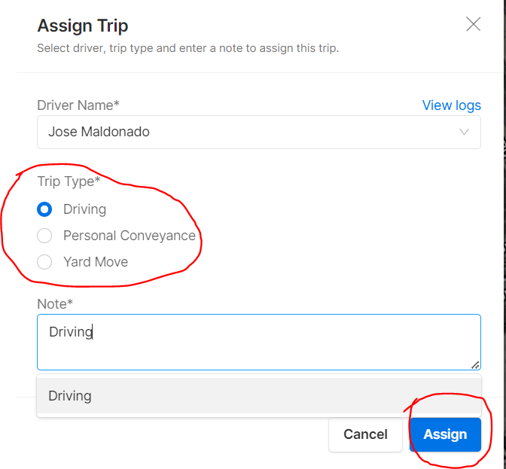Screen dimensions: 506x469
Task: Choose Personal Conveyance radio circle
Action: (44, 236)
